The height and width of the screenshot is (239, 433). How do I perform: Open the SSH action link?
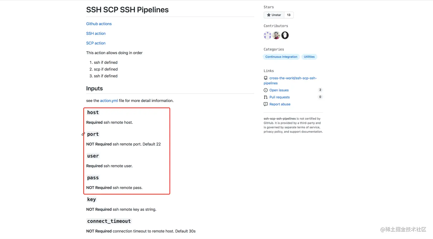[x=96, y=34]
